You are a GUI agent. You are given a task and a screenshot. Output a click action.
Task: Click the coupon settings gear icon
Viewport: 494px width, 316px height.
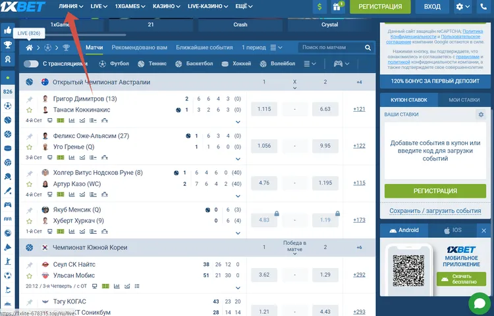point(481,115)
